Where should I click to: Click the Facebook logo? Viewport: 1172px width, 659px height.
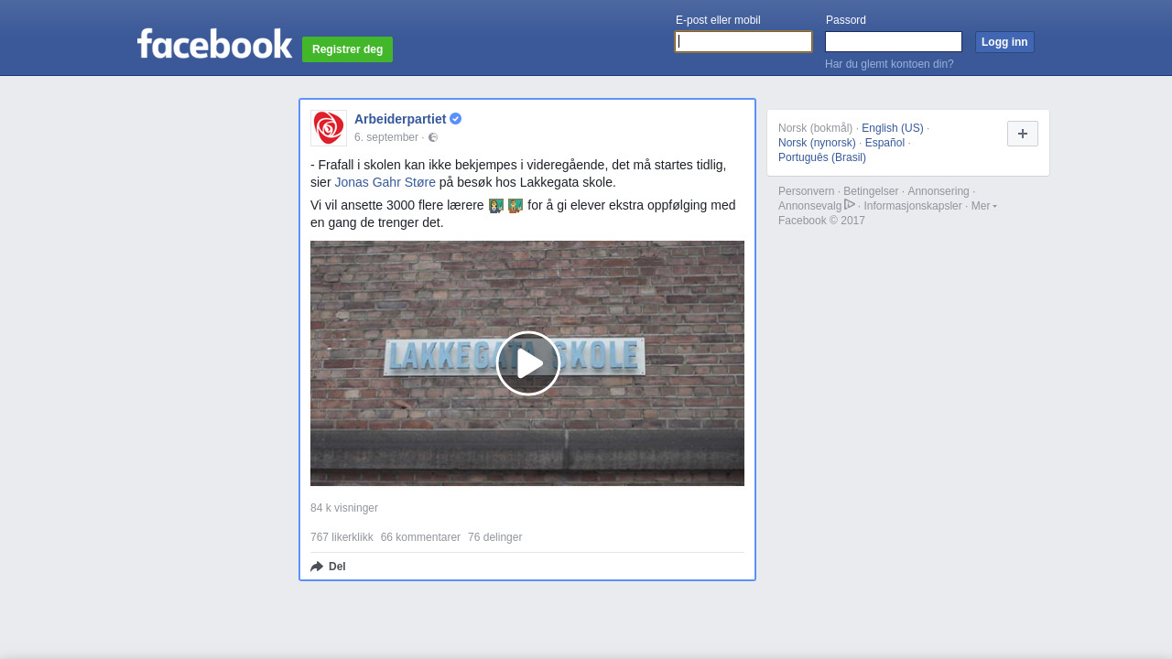click(x=214, y=43)
